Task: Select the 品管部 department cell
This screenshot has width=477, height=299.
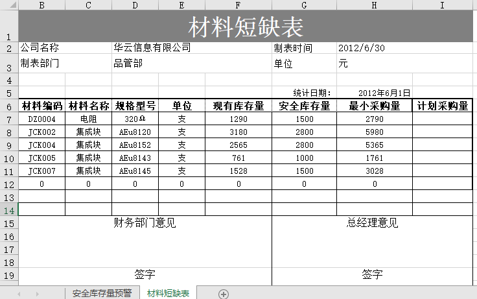Action: (128, 64)
